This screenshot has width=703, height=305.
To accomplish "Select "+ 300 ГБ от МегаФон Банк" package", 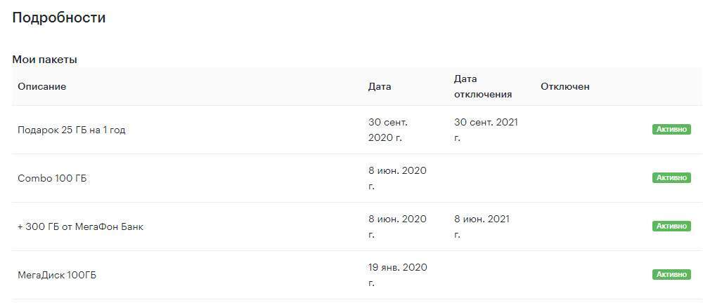I will 80,226.
